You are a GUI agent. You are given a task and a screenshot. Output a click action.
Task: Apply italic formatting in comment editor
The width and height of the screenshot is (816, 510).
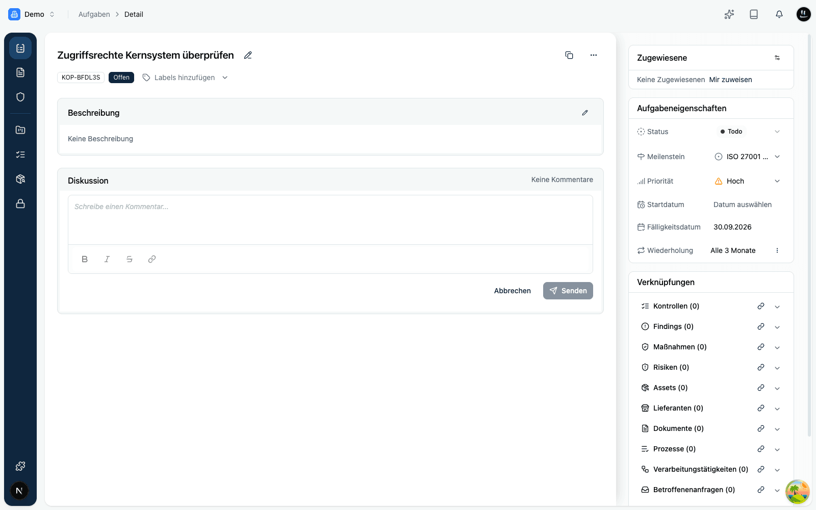point(107,259)
